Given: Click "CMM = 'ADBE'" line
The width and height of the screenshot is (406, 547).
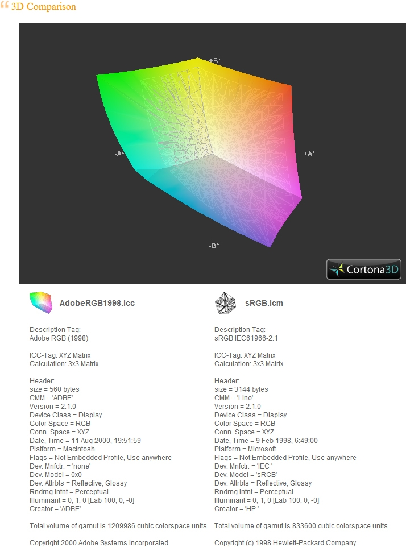Looking at the screenshot, I should click(51, 398).
